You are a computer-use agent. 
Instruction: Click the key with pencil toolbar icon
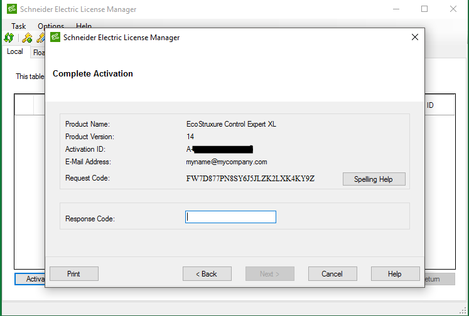point(40,38)
